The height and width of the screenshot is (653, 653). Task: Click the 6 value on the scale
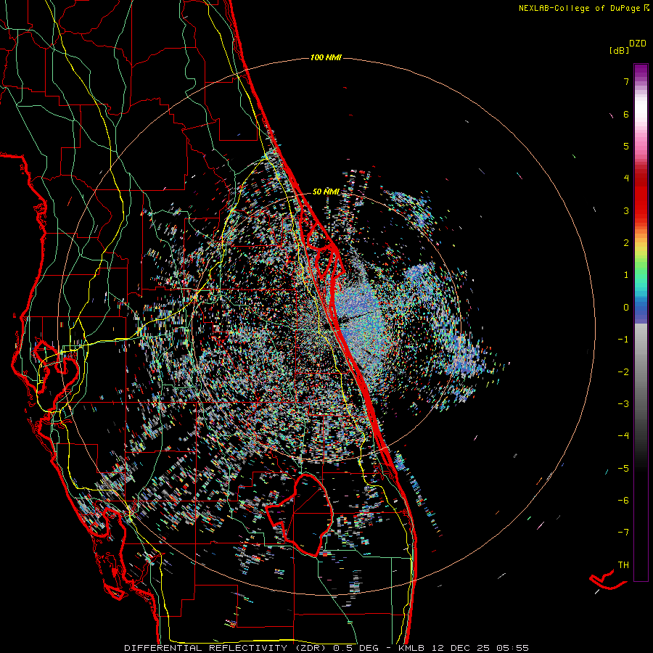[x=626, y=114]
